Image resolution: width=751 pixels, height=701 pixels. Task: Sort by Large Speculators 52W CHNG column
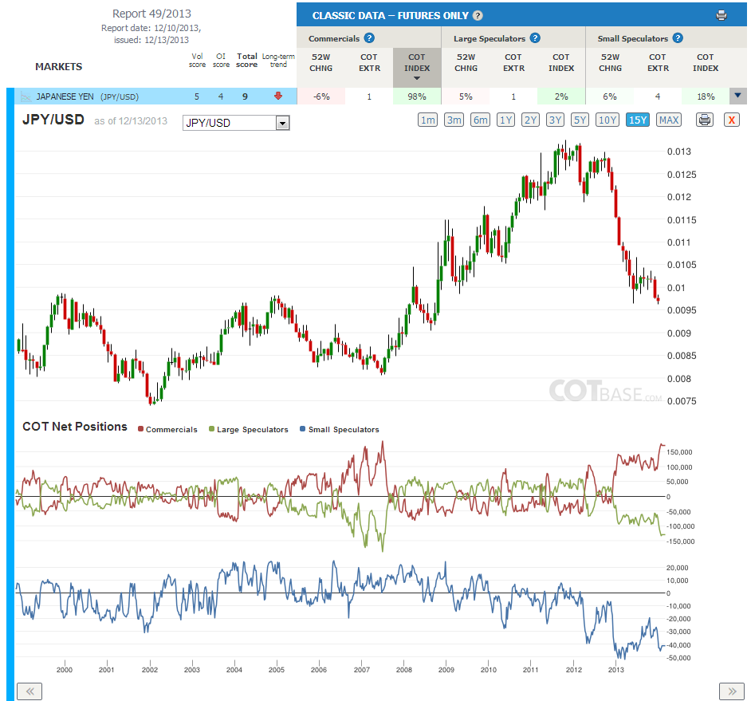466,63
